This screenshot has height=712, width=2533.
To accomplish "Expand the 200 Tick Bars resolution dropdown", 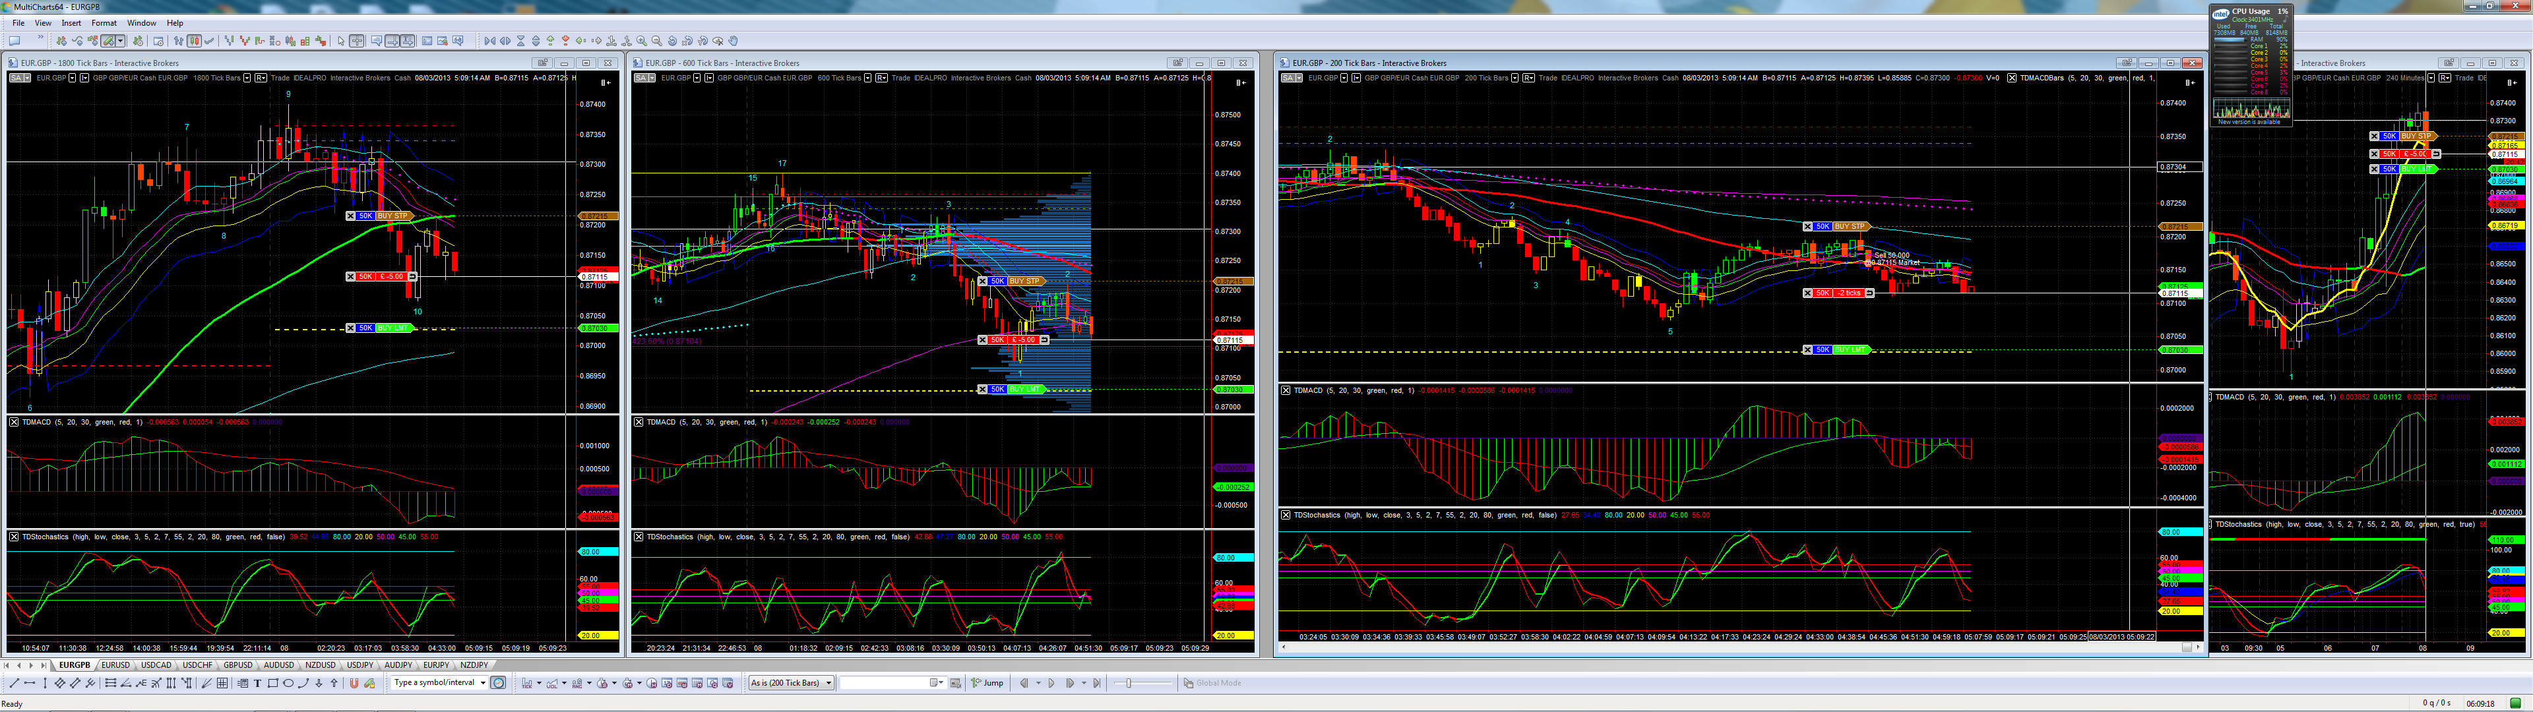I will 1515,78.
